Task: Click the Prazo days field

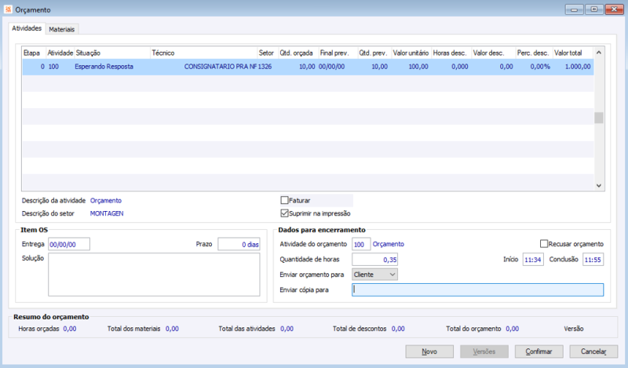Action: [x=239, y=244]
